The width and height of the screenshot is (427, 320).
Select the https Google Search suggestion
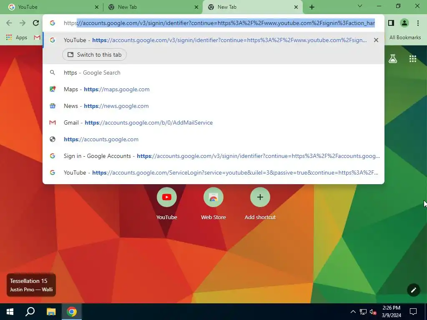(x=213, y=72)
